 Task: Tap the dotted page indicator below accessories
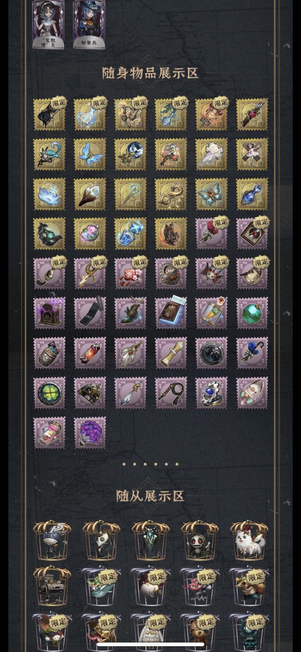click(x=150, y=464)
